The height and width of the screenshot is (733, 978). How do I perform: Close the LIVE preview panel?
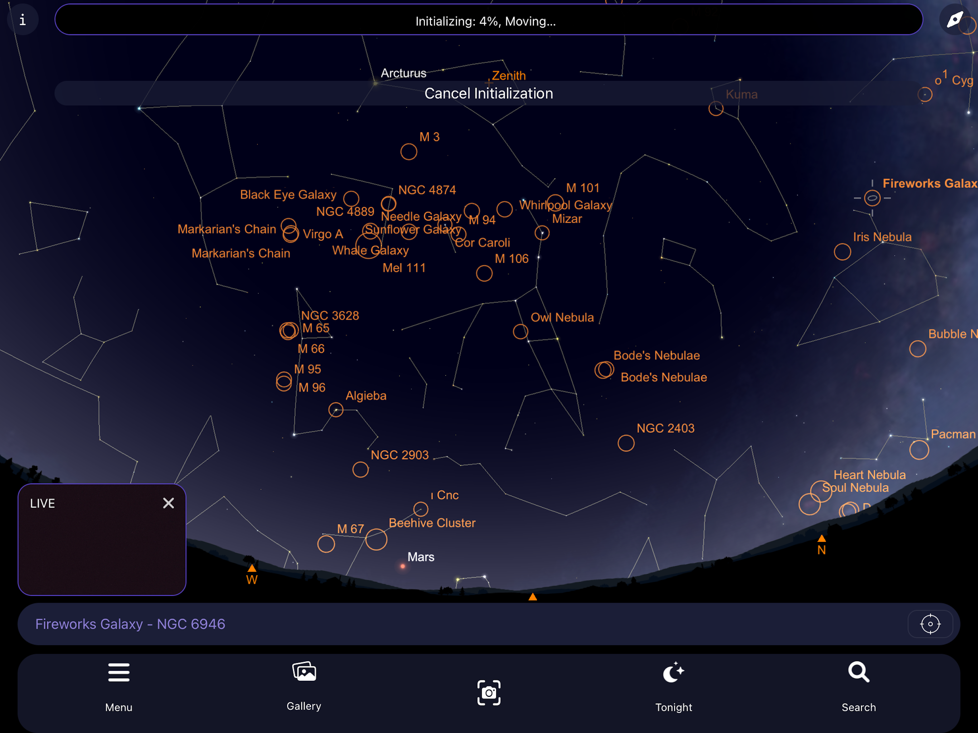point(169,503)
